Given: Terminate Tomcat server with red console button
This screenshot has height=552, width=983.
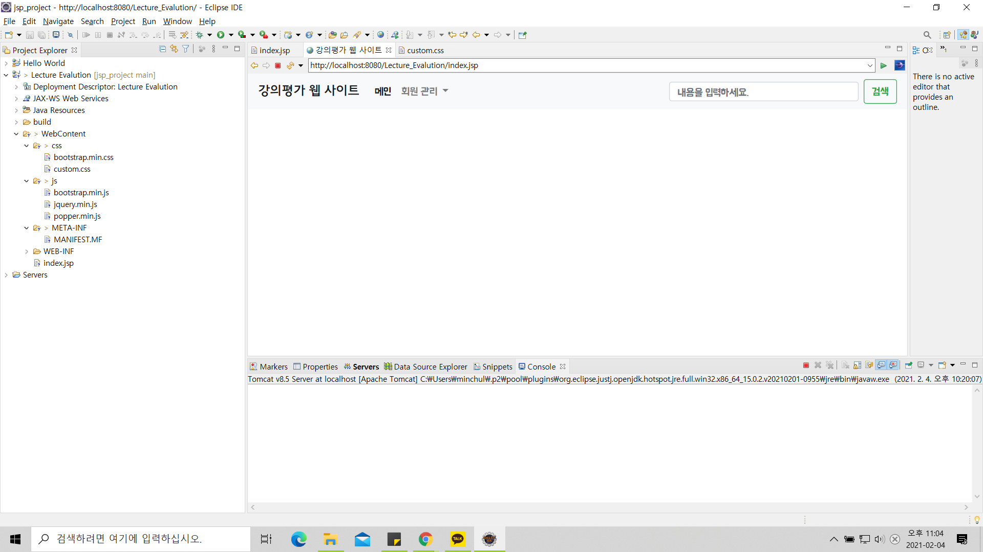Looking at the screenshot, I should (806, 365).
